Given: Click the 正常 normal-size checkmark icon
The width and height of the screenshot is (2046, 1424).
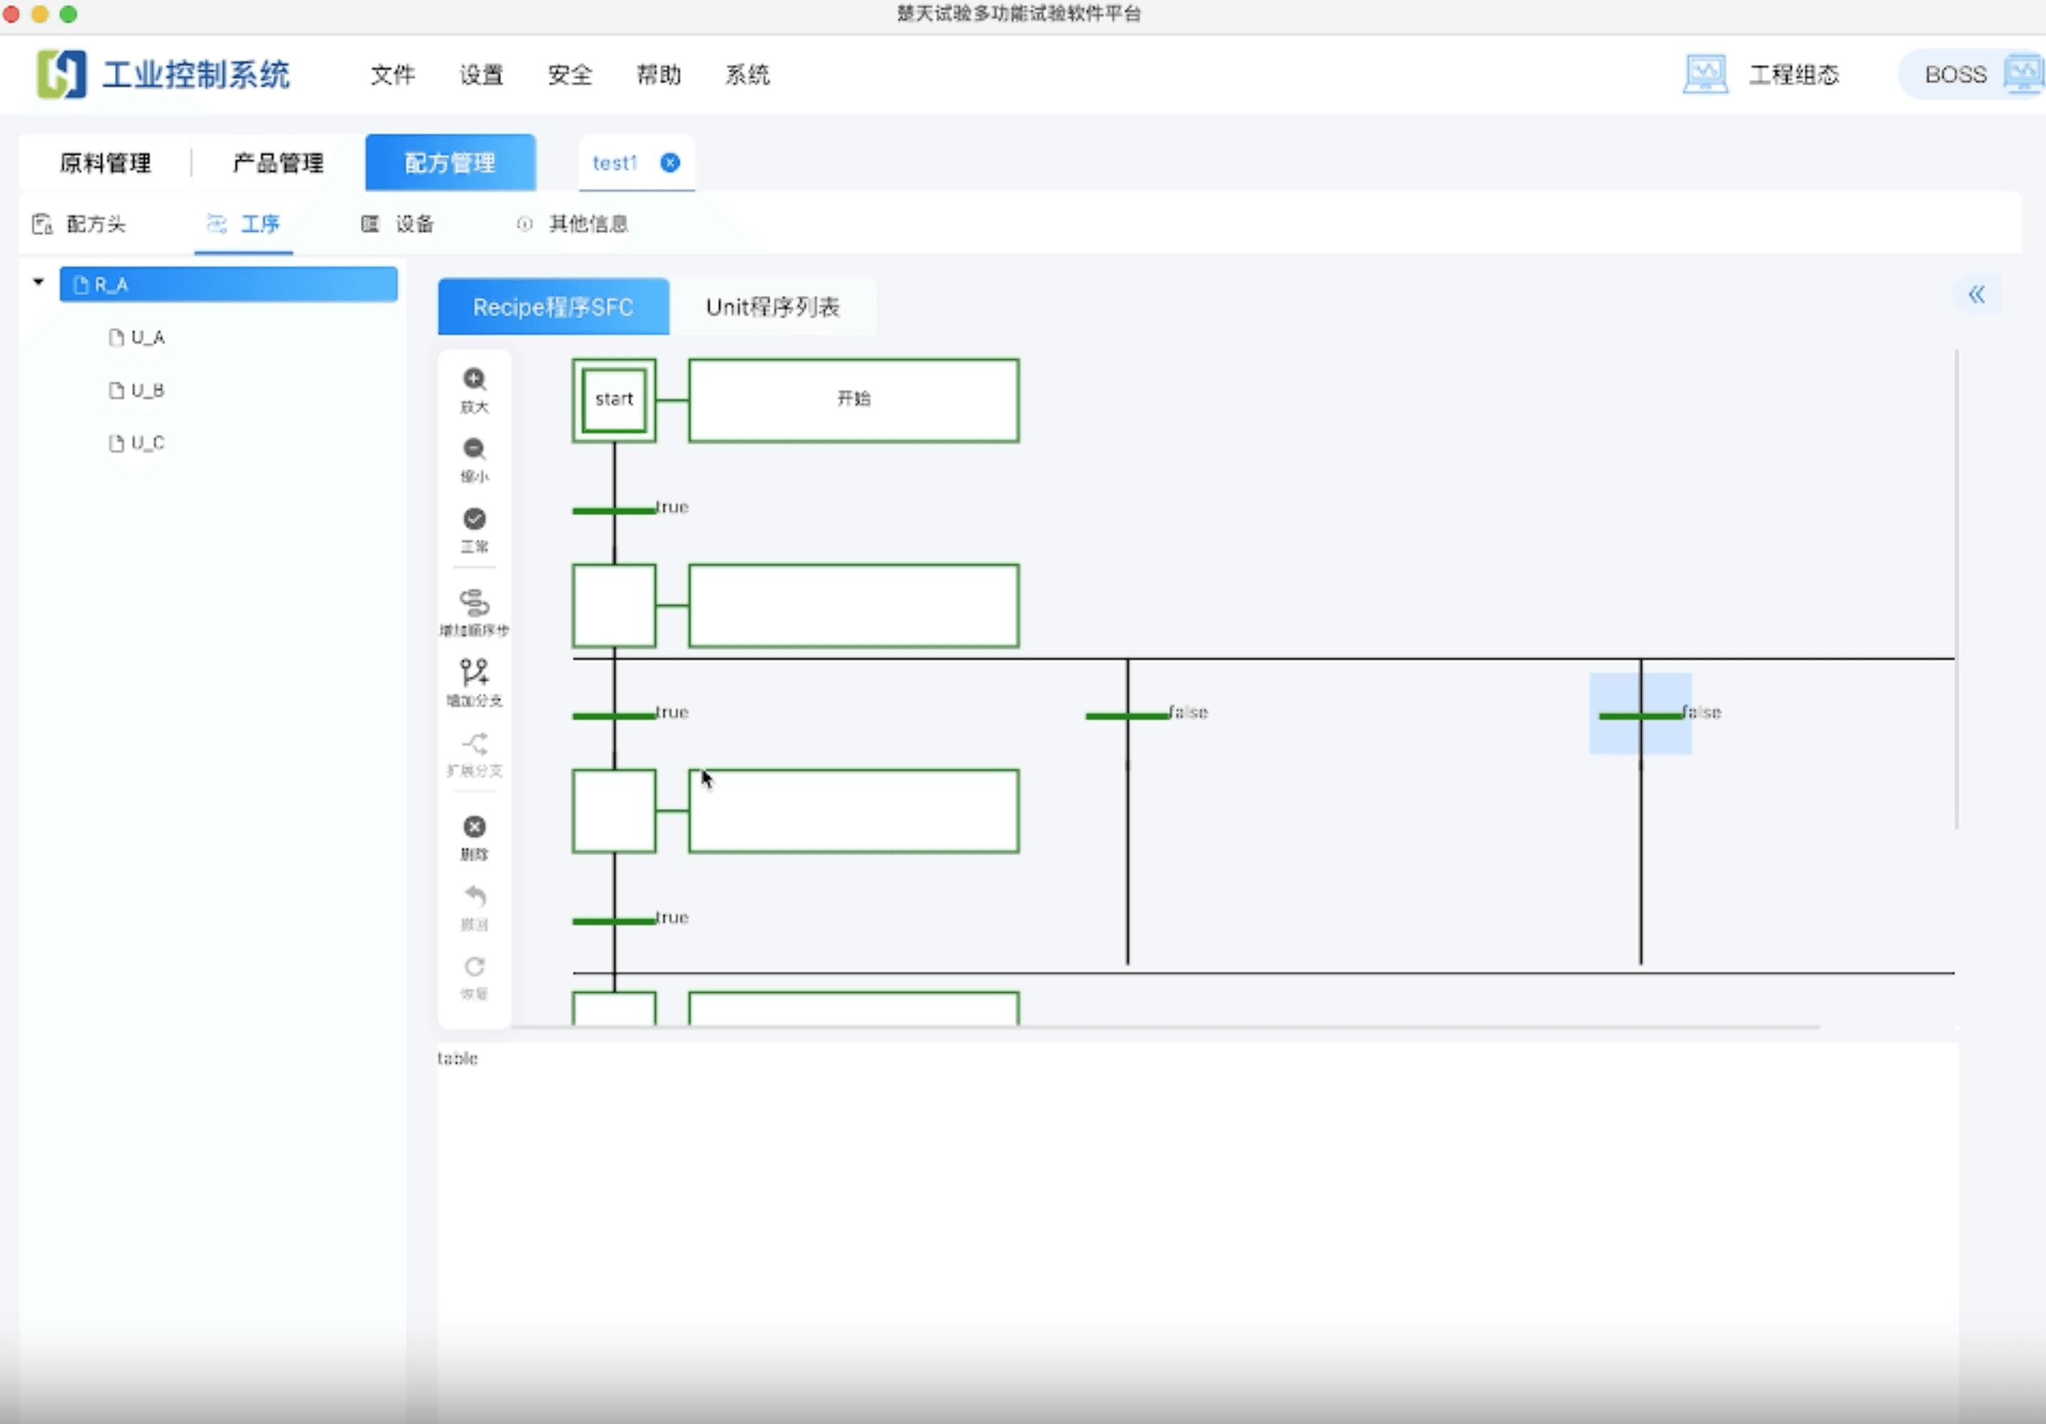Looking at the screenshot, I should (x=474, y=519).
